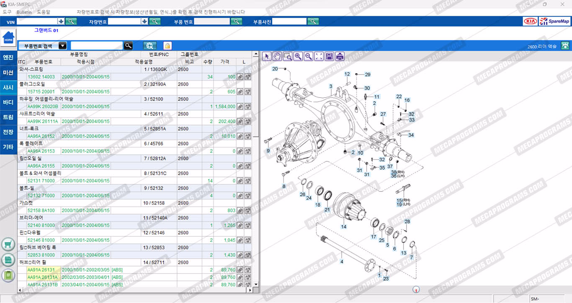Open the Bulletin menu
The width and height of the screenshot is (572, 303).
24,12
